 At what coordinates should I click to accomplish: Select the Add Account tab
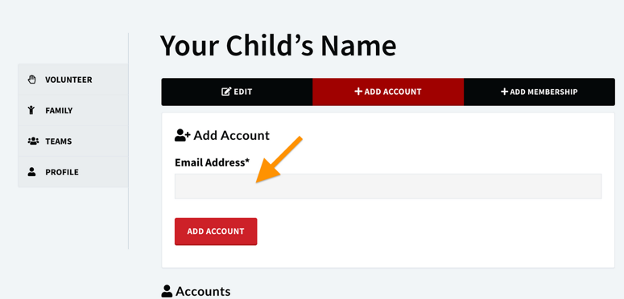point(388,92)
